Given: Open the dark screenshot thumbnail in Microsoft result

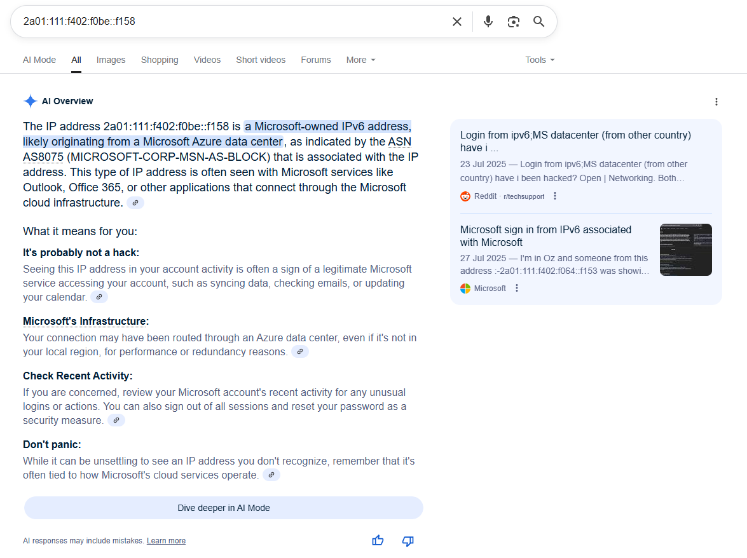Looking at the screenshot, I should 686,250.
